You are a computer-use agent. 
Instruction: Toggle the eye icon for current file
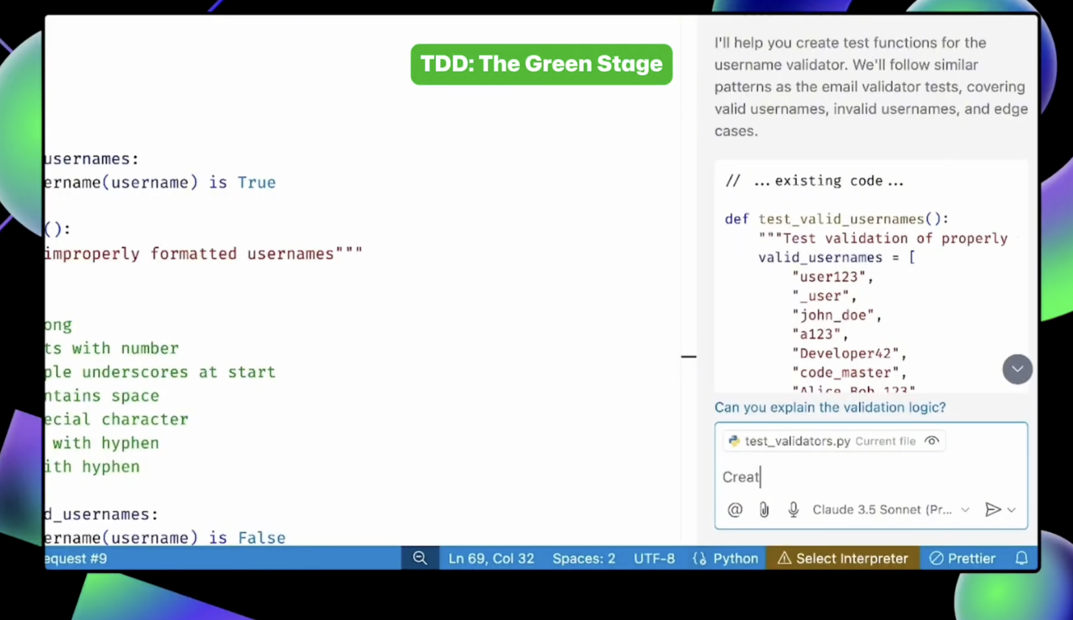932,441
